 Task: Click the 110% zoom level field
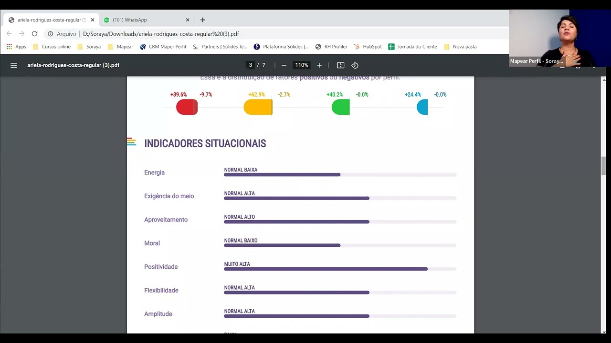tap(302, 65)
